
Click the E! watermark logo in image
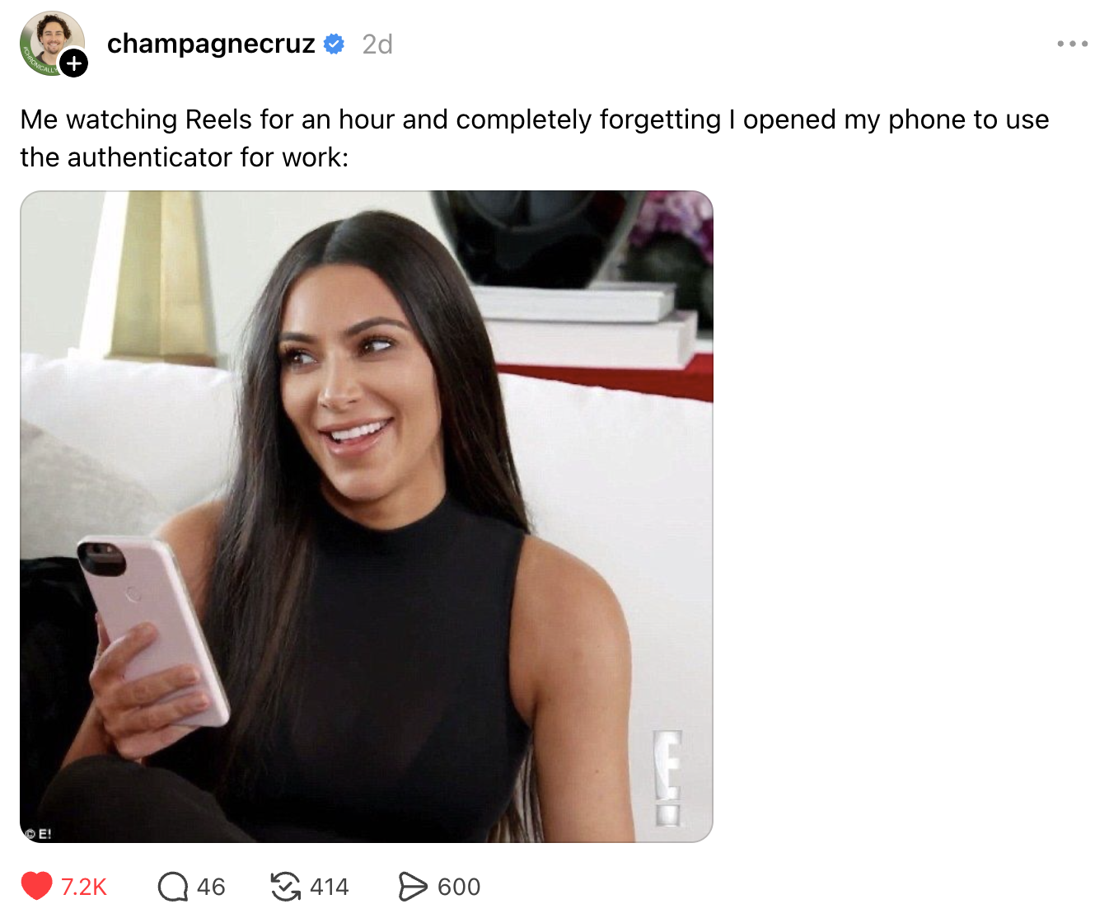tap(667, 778)
